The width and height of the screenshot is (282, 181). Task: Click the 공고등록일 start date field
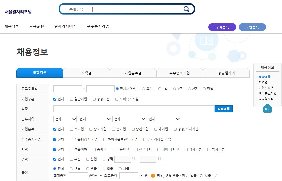(x=67, y=89)
